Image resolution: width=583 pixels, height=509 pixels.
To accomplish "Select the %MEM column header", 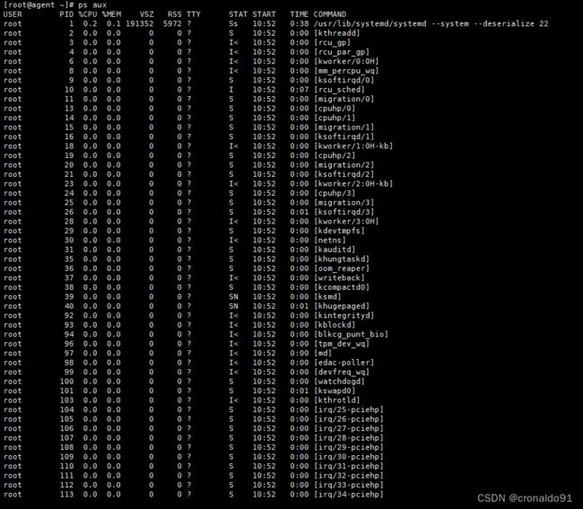I will [x=111, y=14].
